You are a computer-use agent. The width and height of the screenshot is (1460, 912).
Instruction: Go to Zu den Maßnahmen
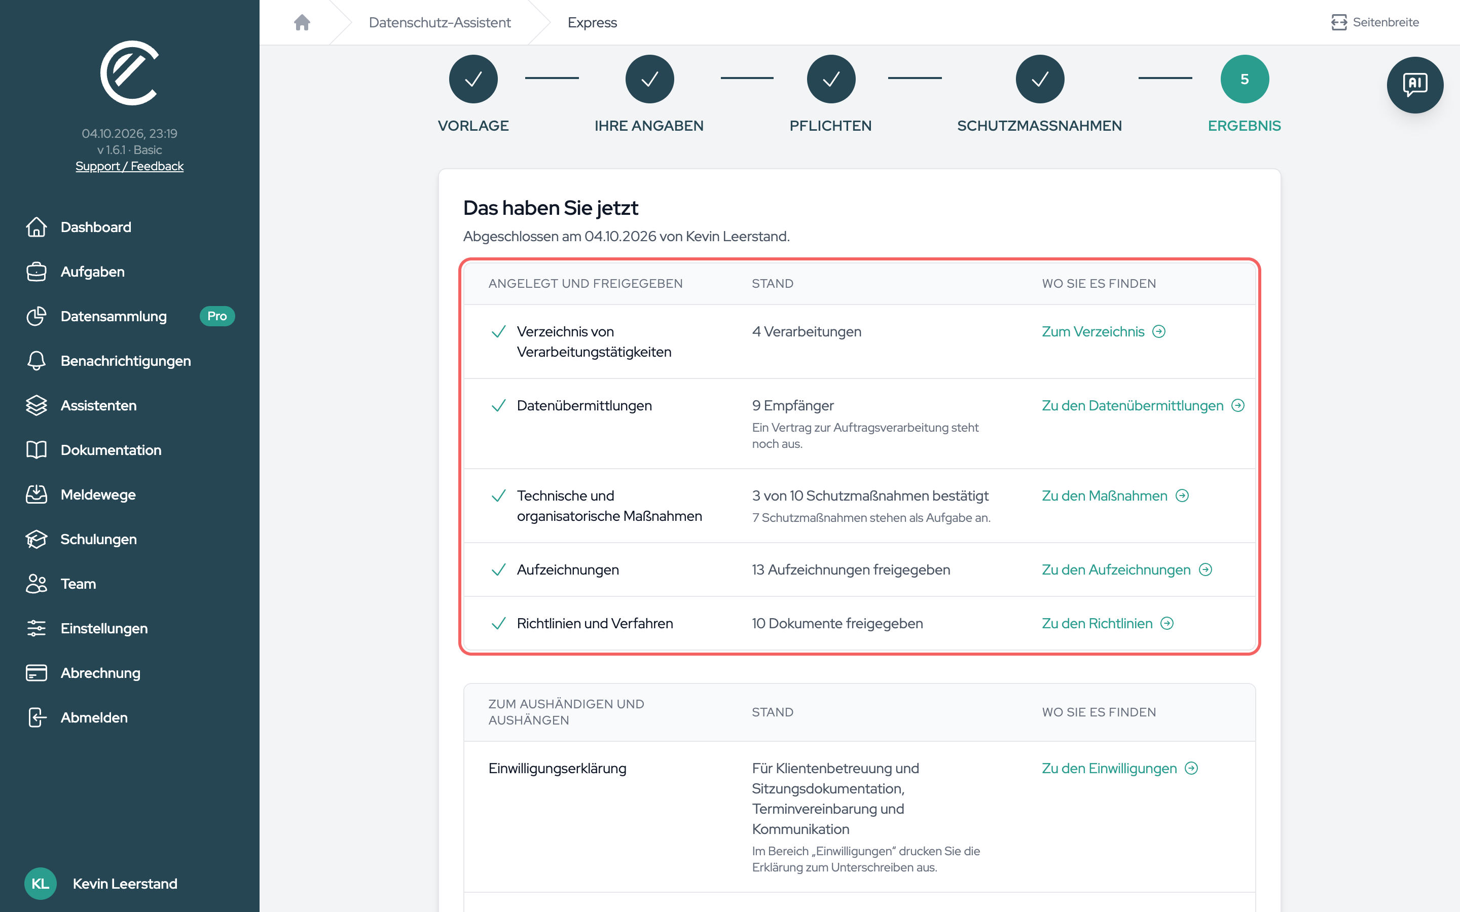pos(1115,496)
